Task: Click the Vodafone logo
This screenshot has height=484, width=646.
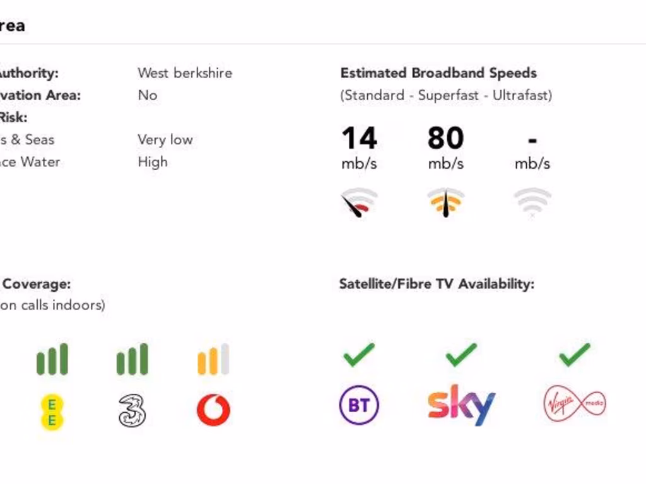Action: click(213, 410)
